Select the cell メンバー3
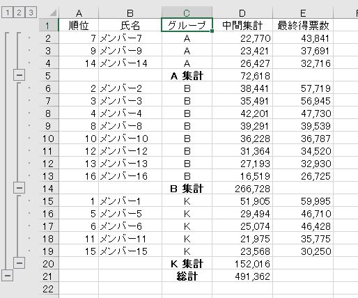Image resolution: width=358 pixels, height=298 pixels. point(130,100)
